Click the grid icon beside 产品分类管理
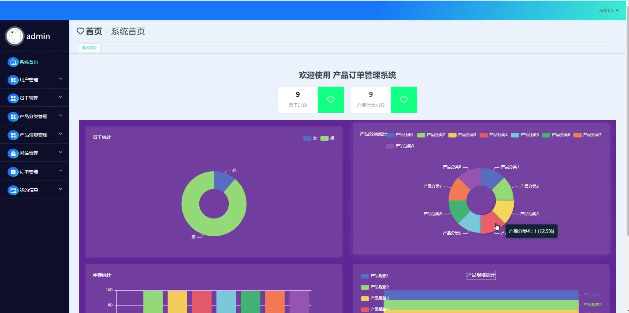Image resolution: width=629 pixels, height=313 pixels. (x=13, y=116)
